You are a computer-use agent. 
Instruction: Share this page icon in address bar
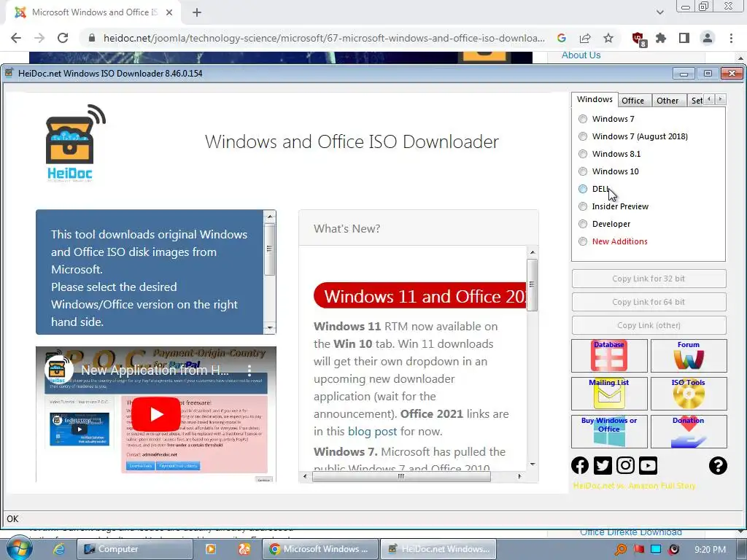(585, 38)
